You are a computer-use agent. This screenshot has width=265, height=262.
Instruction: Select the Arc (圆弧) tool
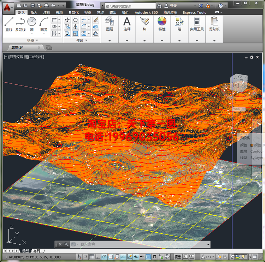pos(44,24)
